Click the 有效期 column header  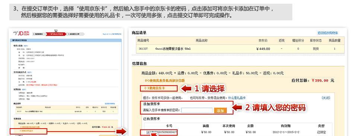(286, 126)
